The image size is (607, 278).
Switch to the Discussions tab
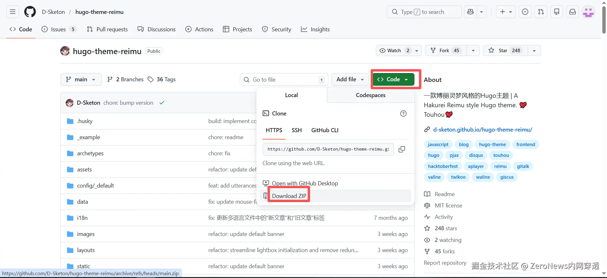pyautogui.click(x=156, y=29)
